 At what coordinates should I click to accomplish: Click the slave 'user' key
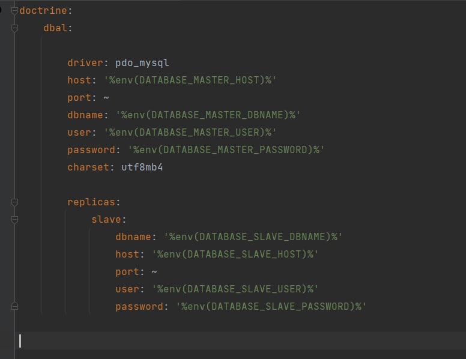coord(127,289)
